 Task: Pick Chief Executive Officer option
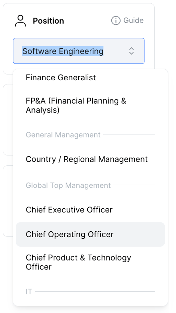coord(90,210)
